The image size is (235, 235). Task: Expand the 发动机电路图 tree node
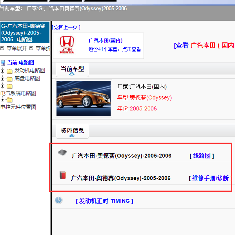coord(2,71)
